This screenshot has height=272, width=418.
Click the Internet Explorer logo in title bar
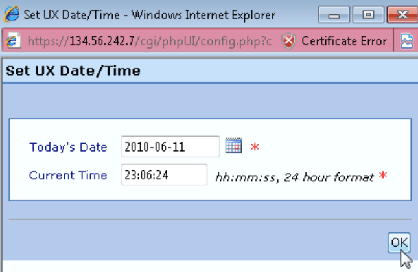point(12,14)
